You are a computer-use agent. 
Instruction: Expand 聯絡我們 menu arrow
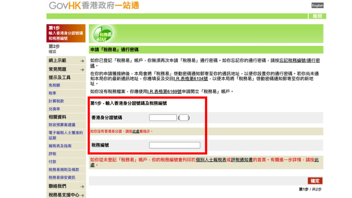tap(82, 187)
